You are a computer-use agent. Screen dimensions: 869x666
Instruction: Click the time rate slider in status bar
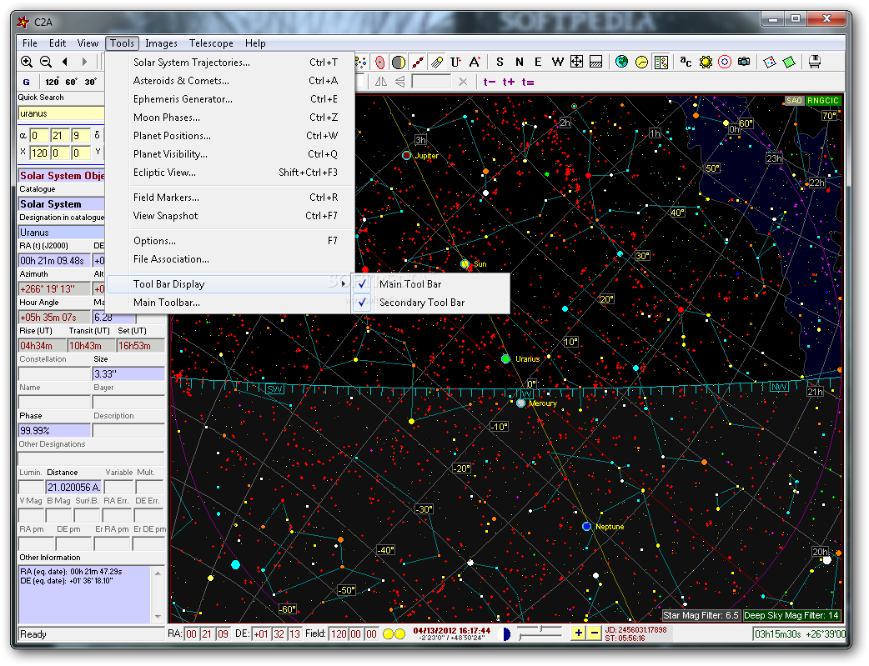point(540,633)
